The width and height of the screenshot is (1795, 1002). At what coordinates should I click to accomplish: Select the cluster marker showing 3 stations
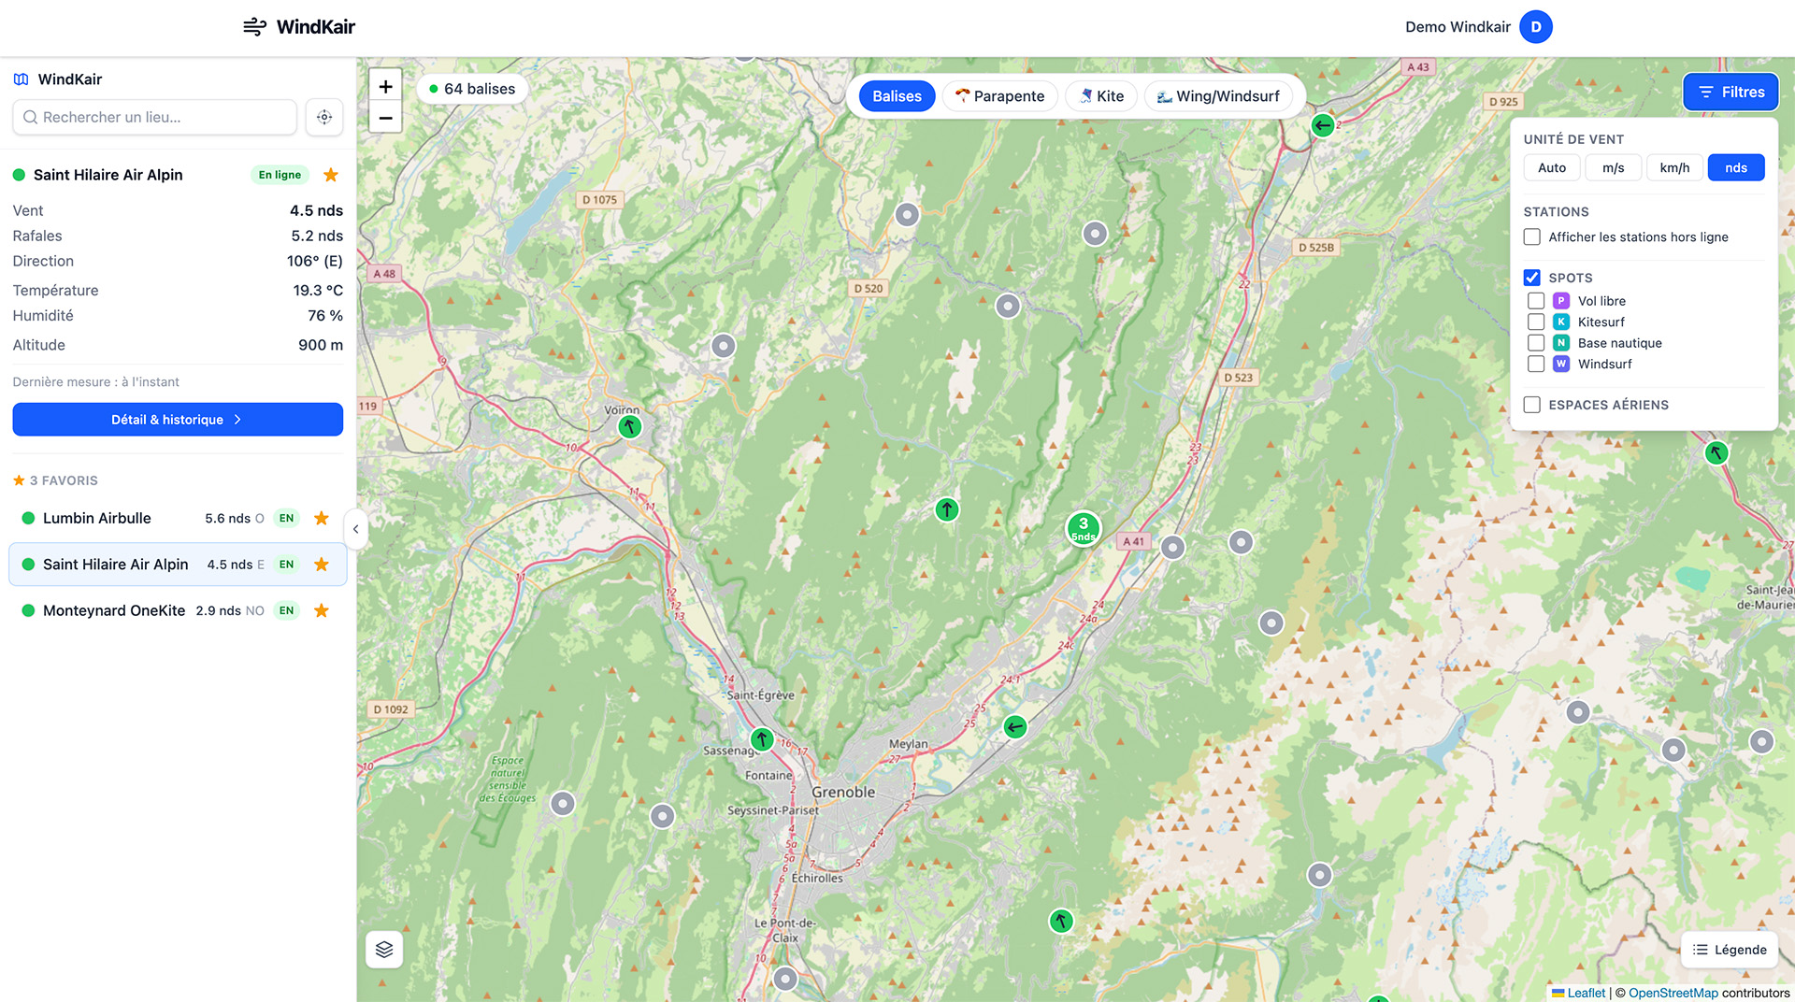pyautogui.click(x=1084, y=528)
